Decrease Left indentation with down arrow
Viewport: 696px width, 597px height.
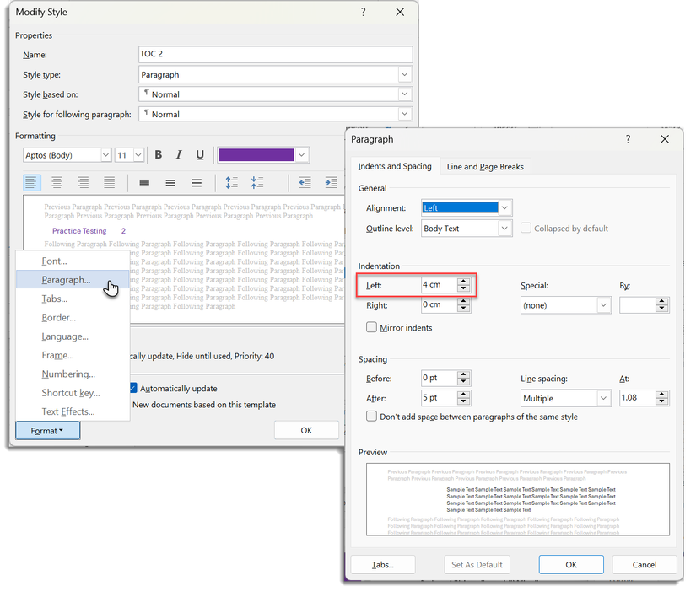point(463,288)
